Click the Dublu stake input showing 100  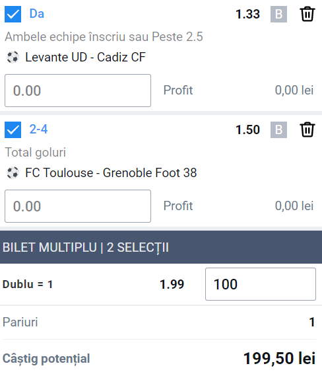pos(261,284)
